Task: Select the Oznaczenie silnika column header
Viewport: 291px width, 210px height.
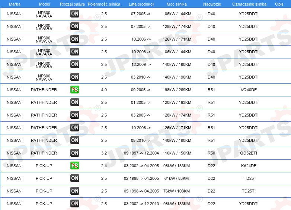Action: pyautogui.click(x=249, y=4)
